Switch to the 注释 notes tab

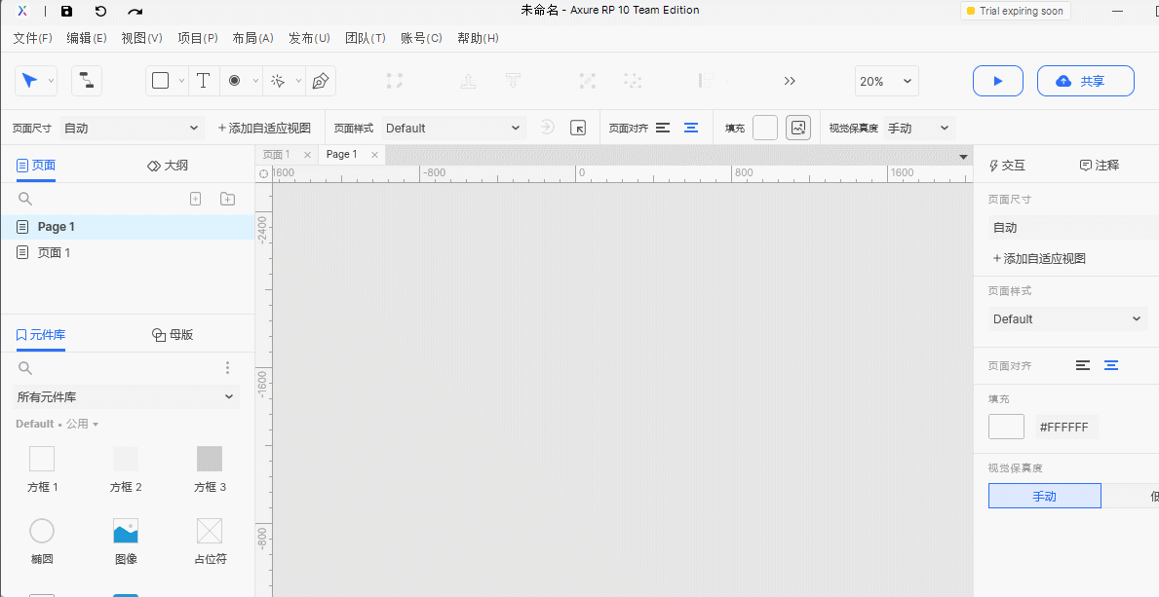(x=1100, y=166)
